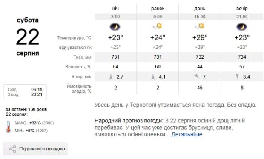Select the ніч column header
The height and width of the screenshot is (159, 264).
coord(115,9)
